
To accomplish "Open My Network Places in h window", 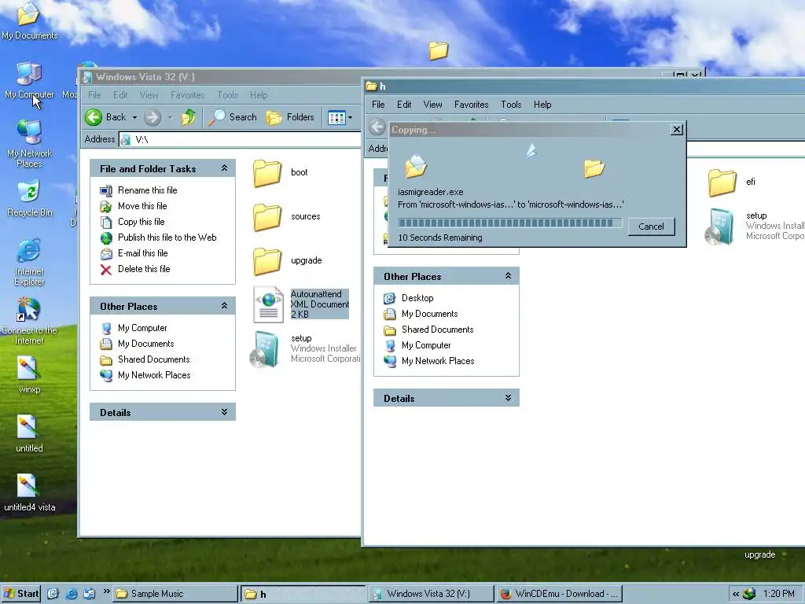I will click(x=438, y=361).
